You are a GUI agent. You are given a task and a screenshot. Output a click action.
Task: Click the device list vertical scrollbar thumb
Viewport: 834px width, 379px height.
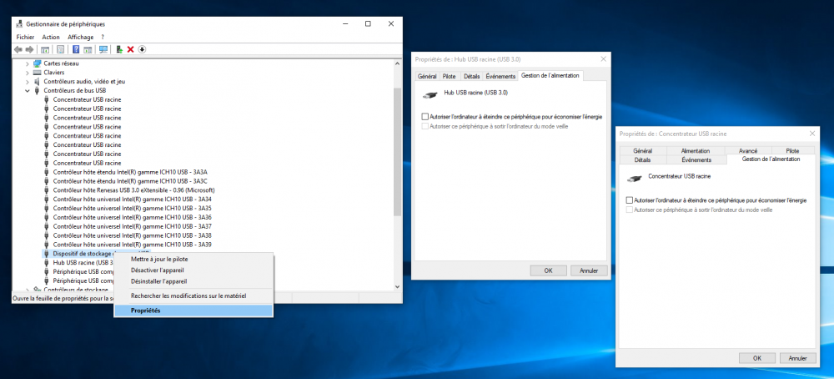click(397, 152)
